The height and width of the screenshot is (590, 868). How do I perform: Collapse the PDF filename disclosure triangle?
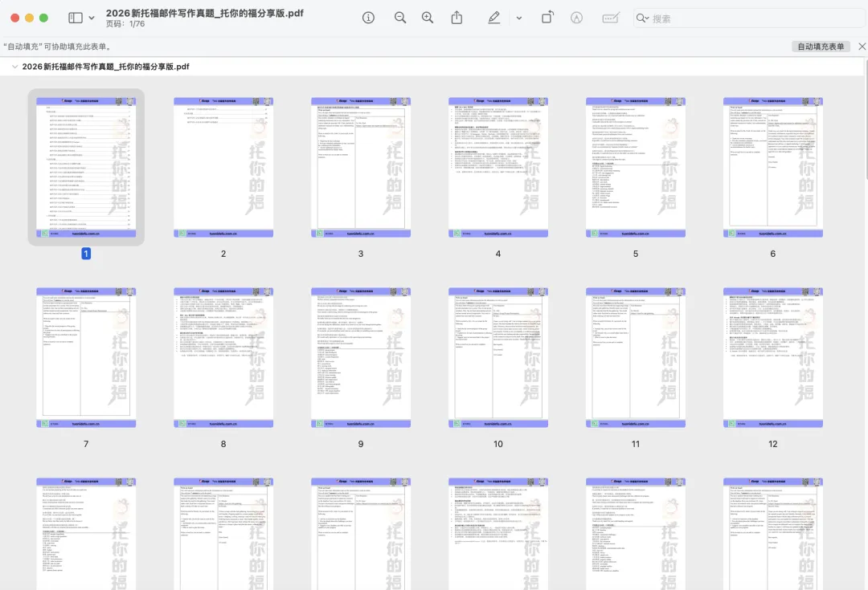tap(14, 67)
